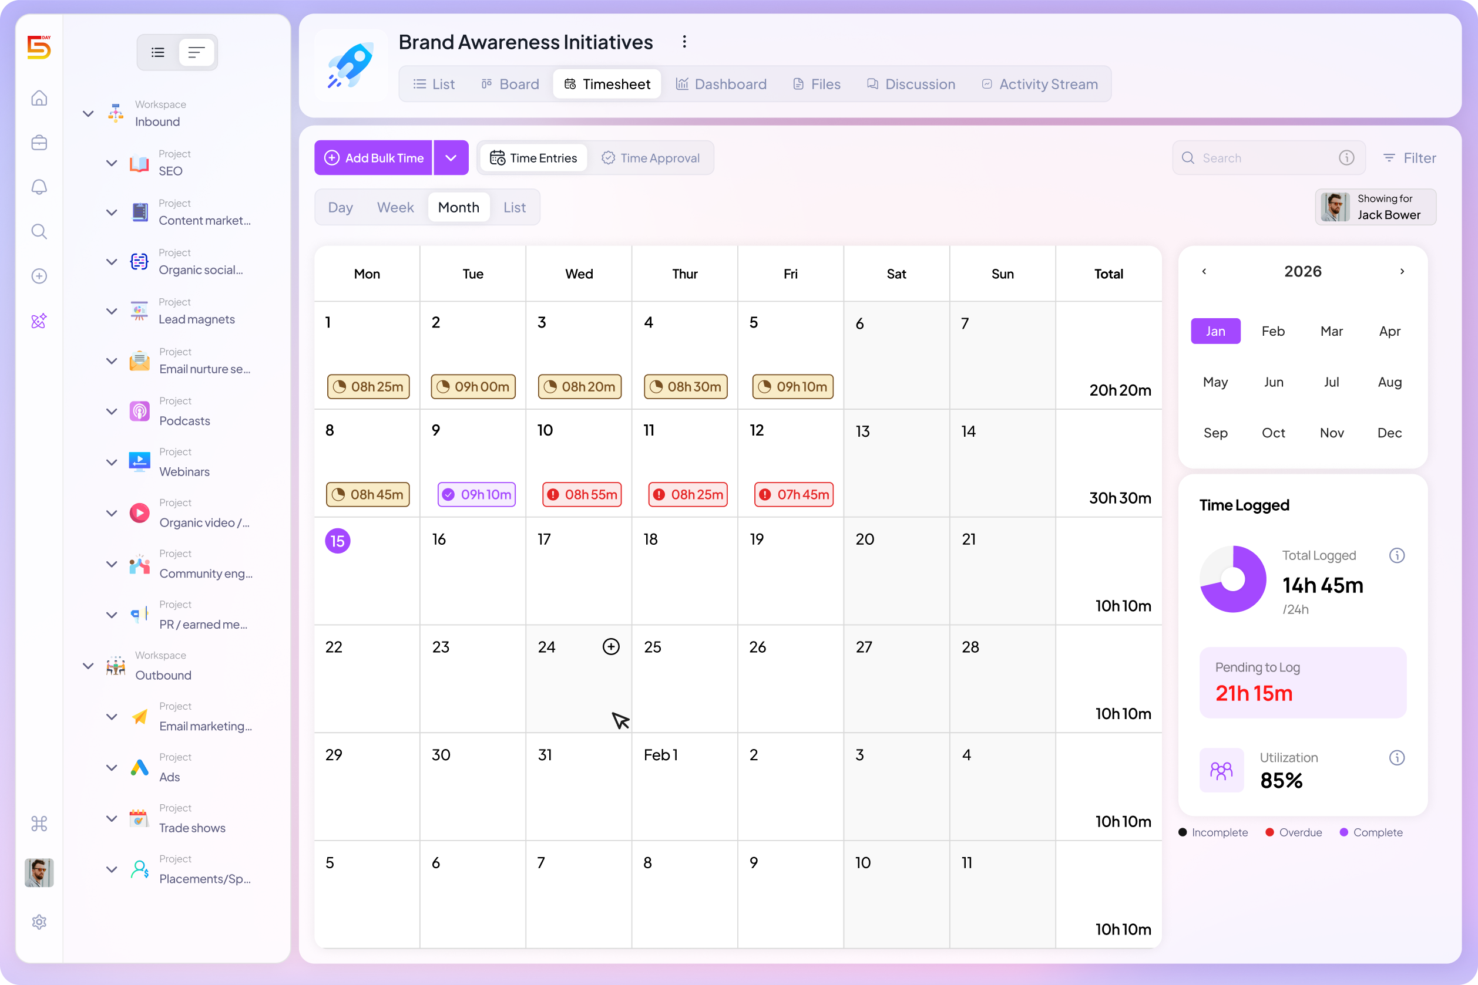Switch sidebar to hierarchy view toggle

tap(197, 52)
